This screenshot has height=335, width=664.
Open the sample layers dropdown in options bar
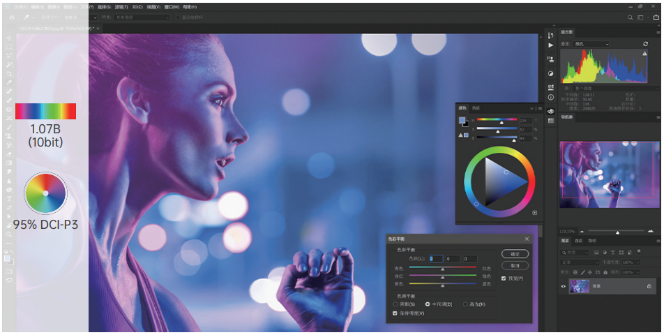click(142, 17)
